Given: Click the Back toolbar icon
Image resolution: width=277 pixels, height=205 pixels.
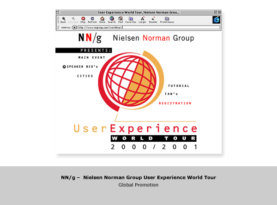Looking at the screenshot, I should click(63, 20).
